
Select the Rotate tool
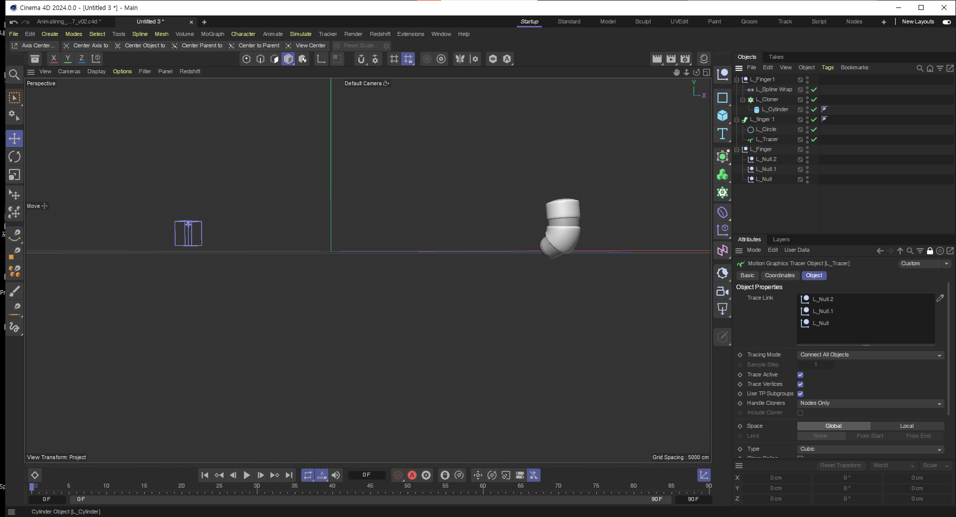[14, 157]
